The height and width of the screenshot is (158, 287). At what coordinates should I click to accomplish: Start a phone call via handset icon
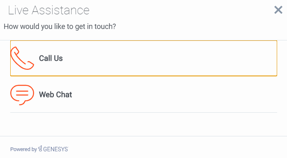(22, 58)
